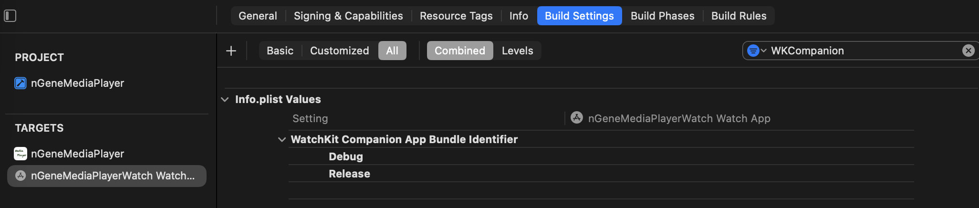This screenshot has height=208, width=979.
Task: Show All build settings
Action: pyautogui.click(x=392, y=51)
